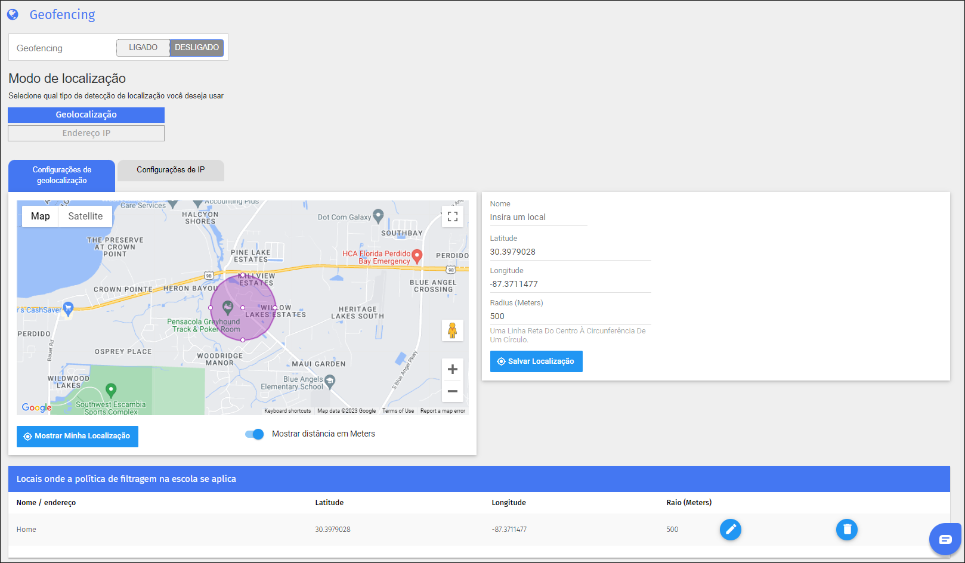Zoom out on the map

(x=453, y=391)
